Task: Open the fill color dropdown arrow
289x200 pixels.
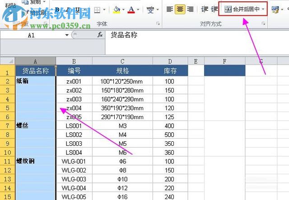Action: coord(123,9)
